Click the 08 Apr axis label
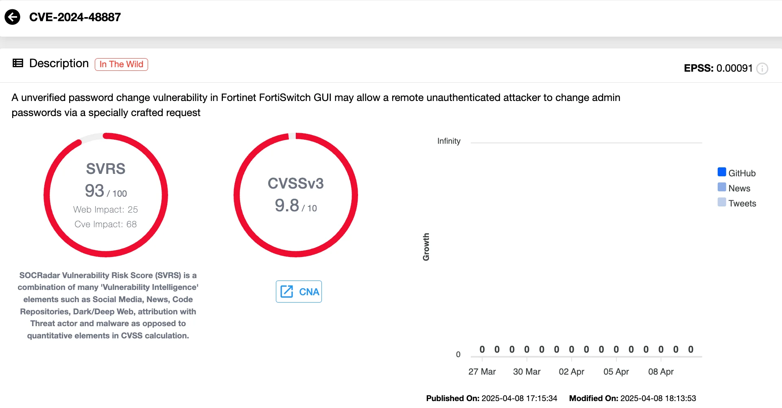The height and width of the screenshot is (408, 782). [661, 371]
